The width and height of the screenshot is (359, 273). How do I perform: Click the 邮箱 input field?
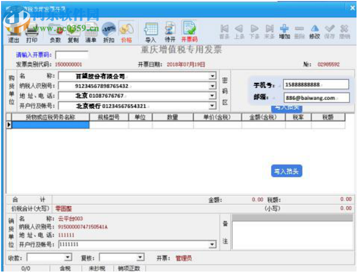[x=316, y=98]
